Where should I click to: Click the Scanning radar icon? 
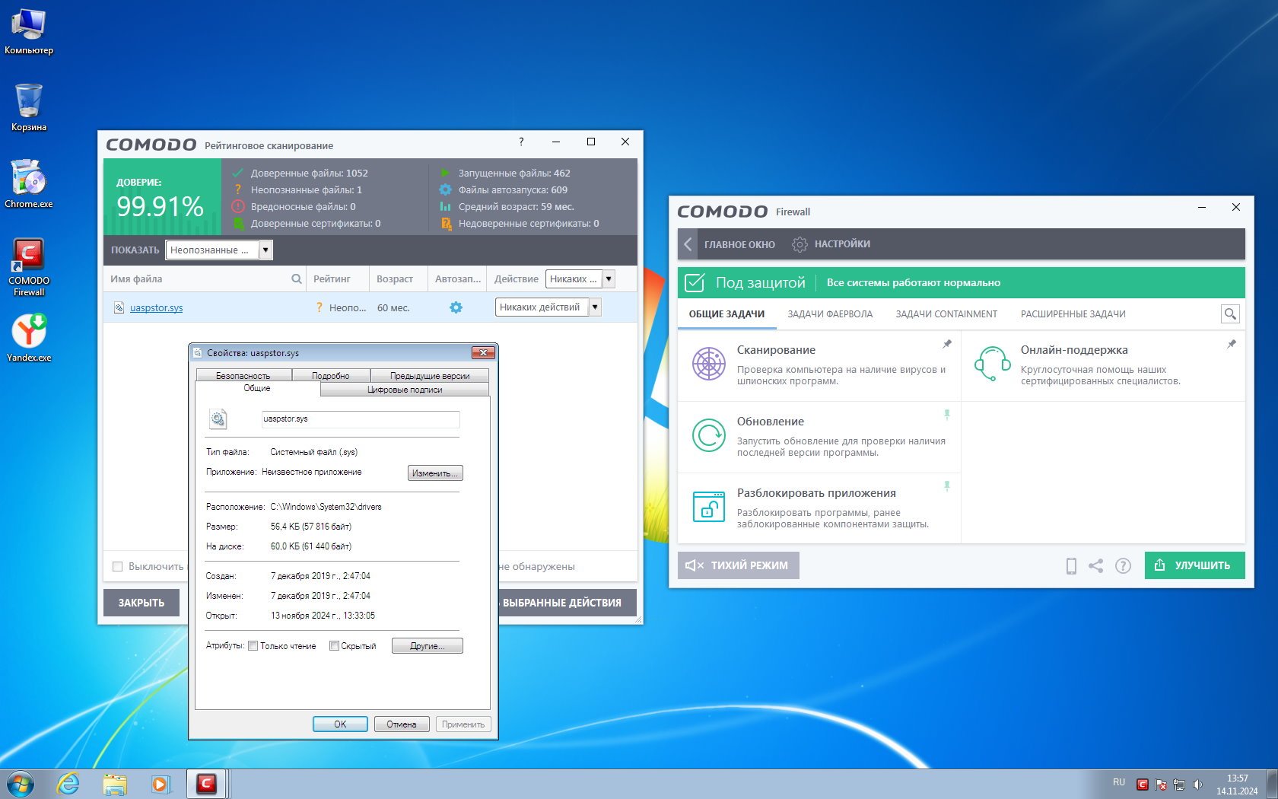click(708, 364)
